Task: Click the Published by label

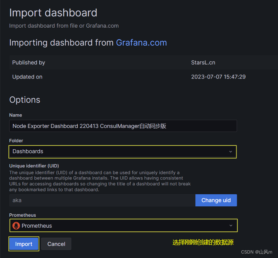Action: (x=29, y=63)
